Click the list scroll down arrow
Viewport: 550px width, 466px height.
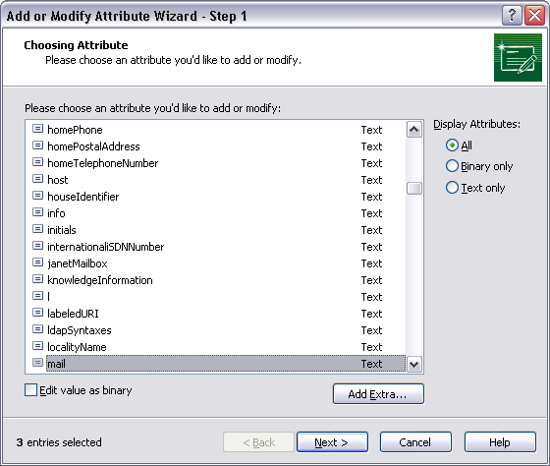point(414,364)
